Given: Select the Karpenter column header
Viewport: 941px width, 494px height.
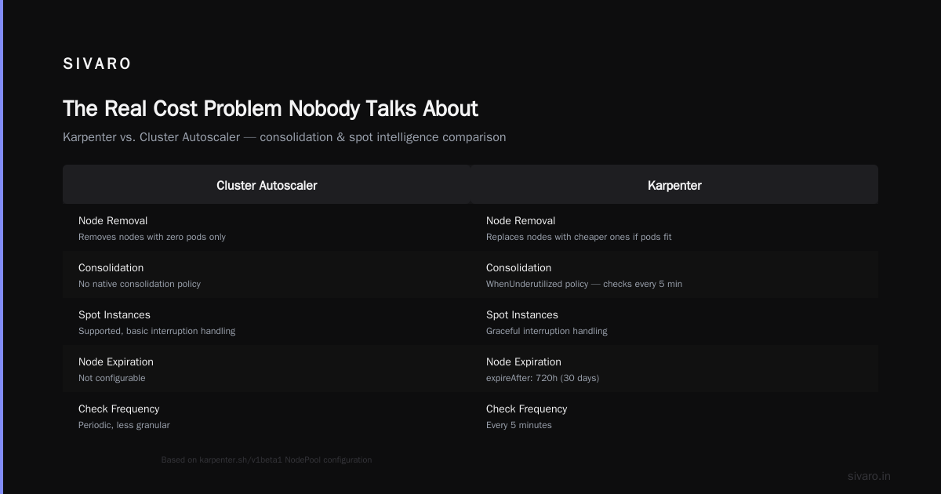Looking at the screenshot, I should [x=674, y=185].
